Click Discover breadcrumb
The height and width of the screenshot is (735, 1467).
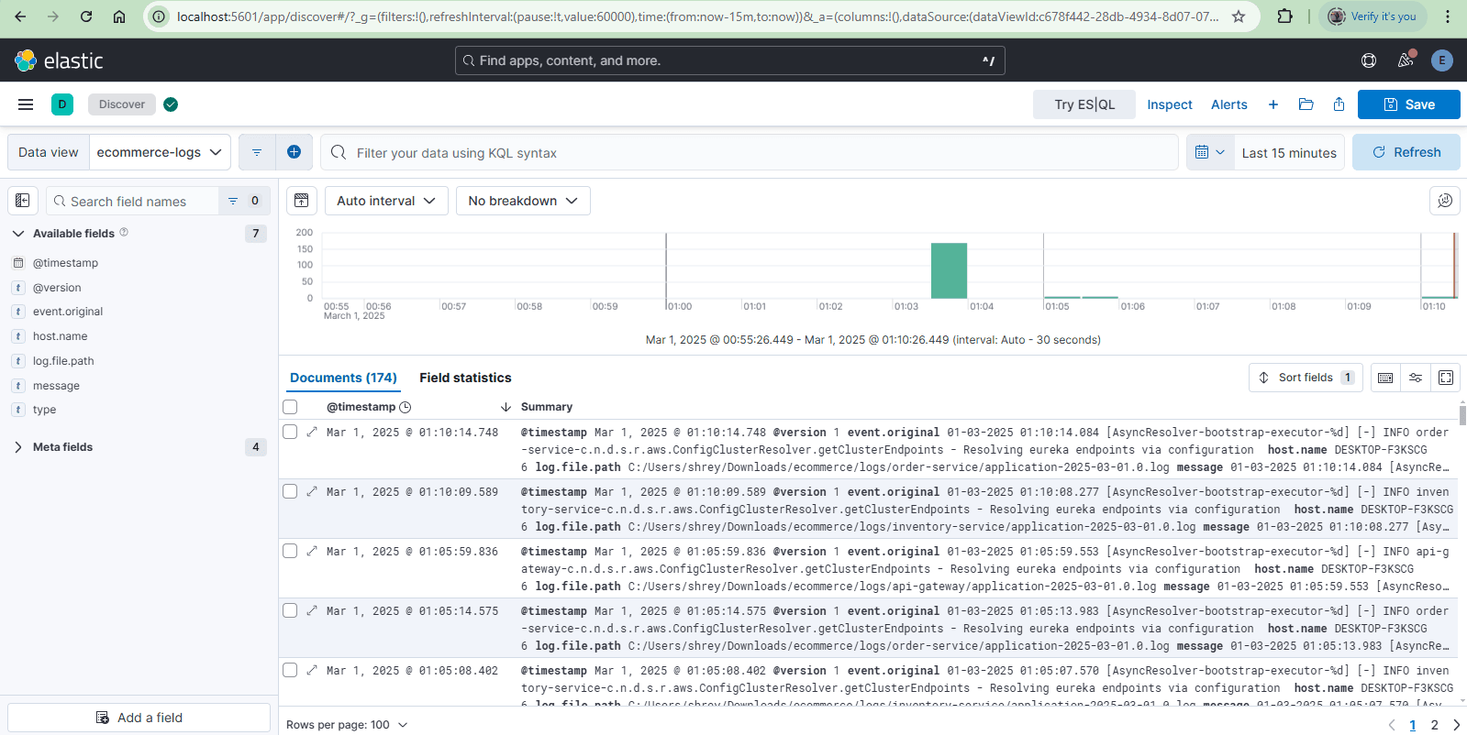pos(122,104)
